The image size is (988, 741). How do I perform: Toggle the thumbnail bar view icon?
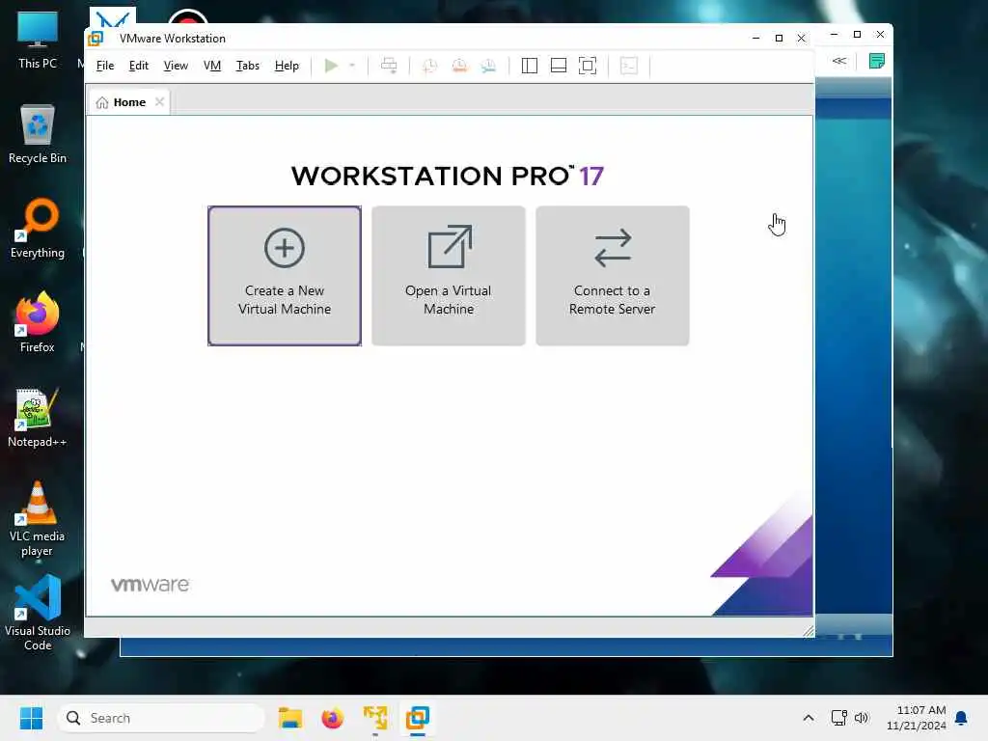559,66
